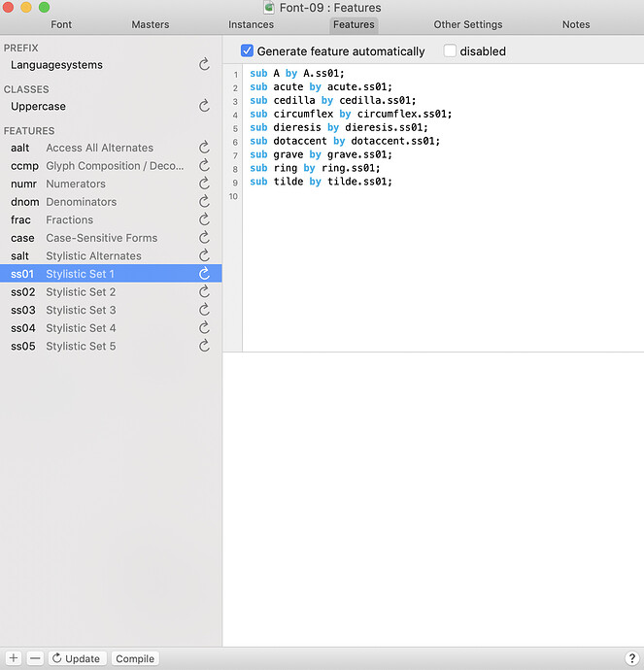Select ss05 Stylistic Set 5
The height and width of the screenshot is (670, 644).
(111, 346)
